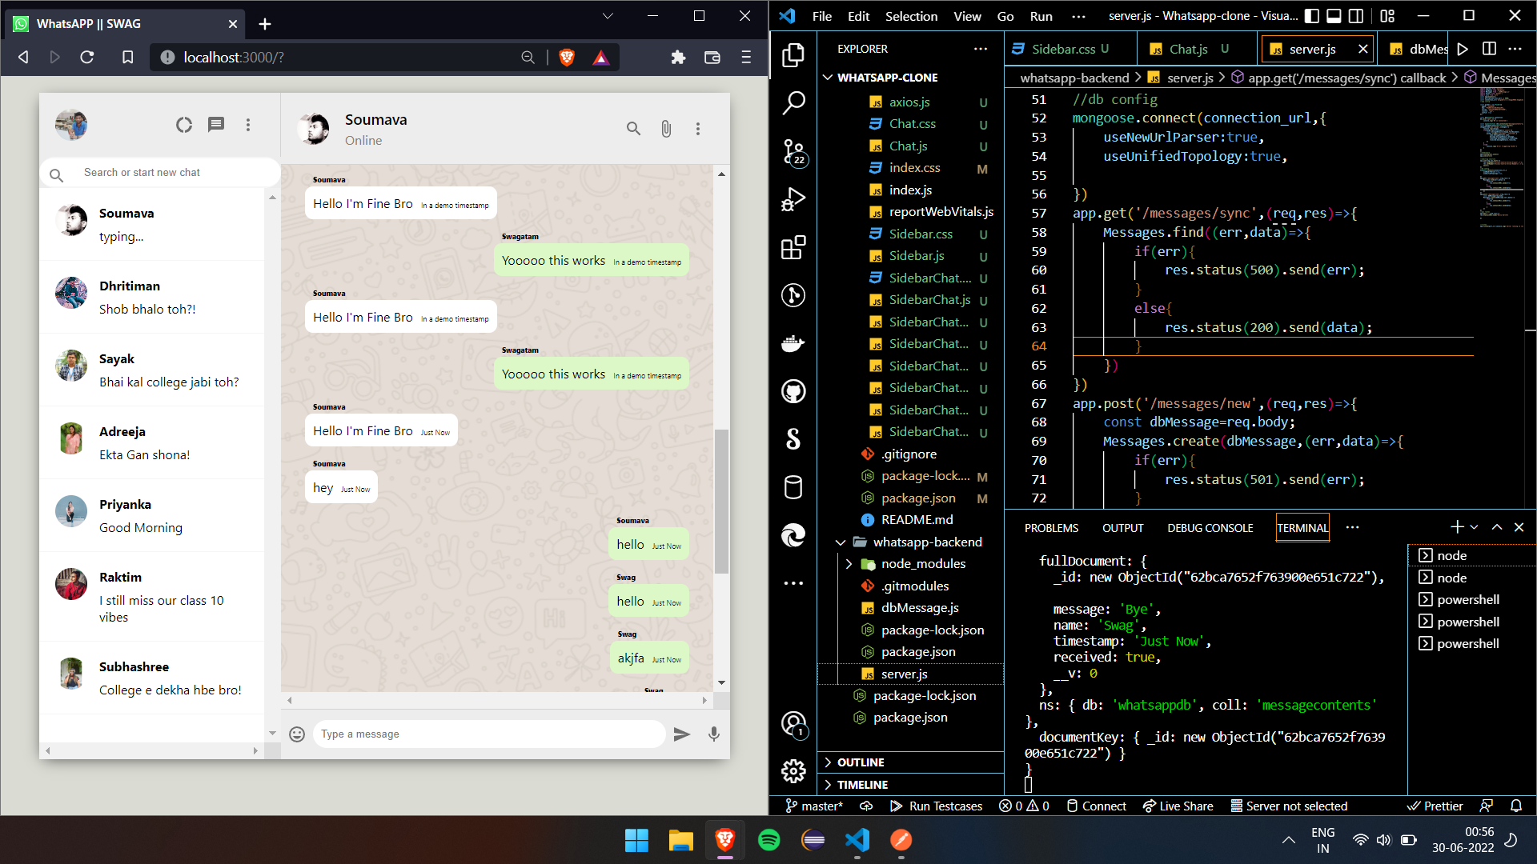Viewport: 1537px width, 864px height.
Task: Open the Selection menu in VS Code
Action: [x=911, y=16]
